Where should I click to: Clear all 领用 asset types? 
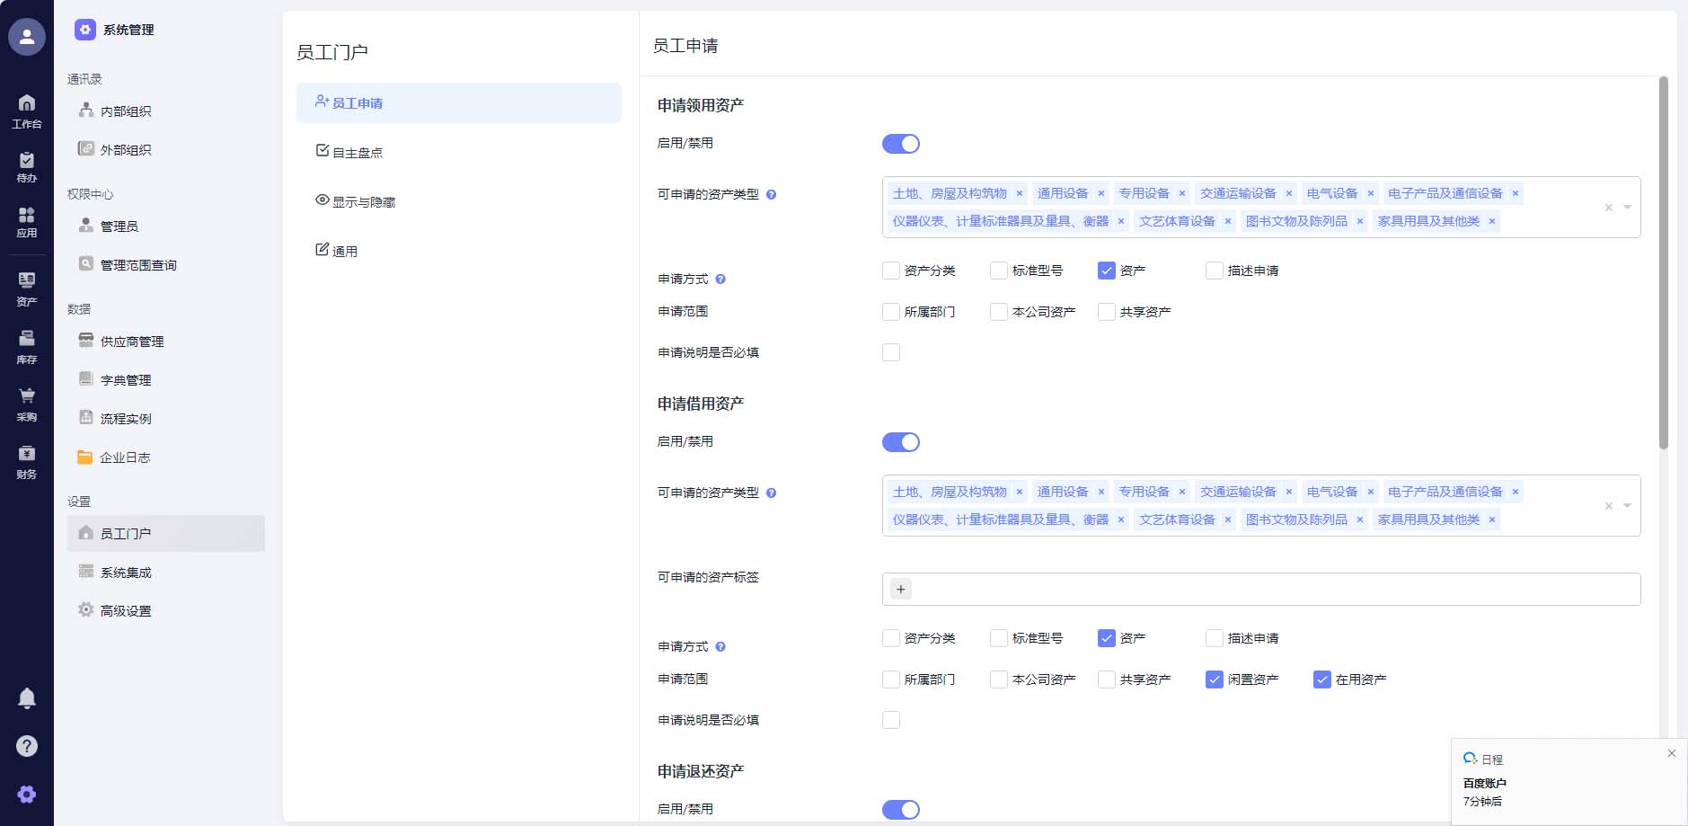(1609, 208)
